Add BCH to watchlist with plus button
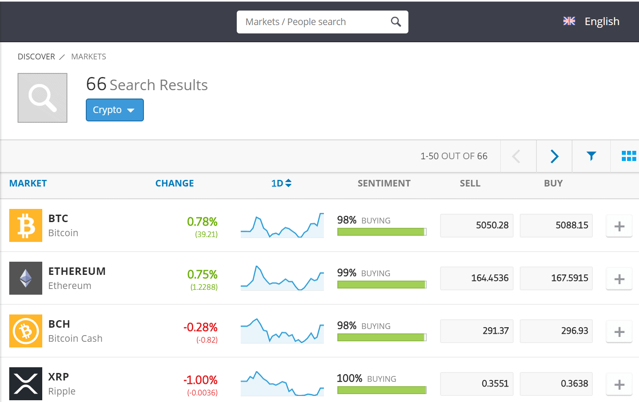Image resolution: width=639 pixels, height=402 pixels. pos(619,332)
